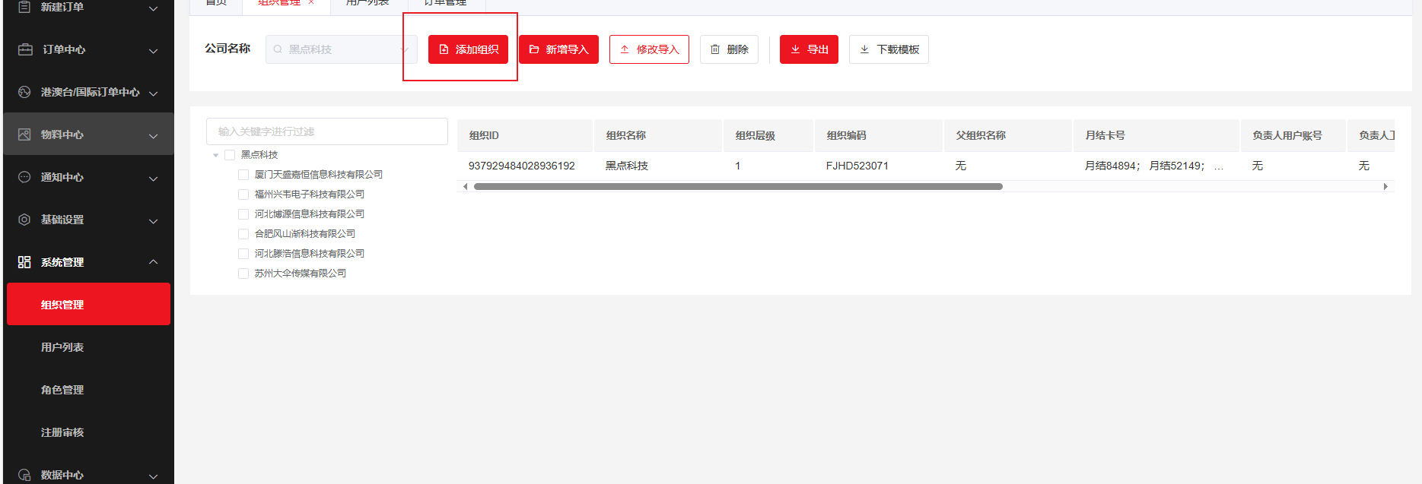Expand 物料中心 menu chevron
This screenshot has height=484, width=1422.
(153, 136)
